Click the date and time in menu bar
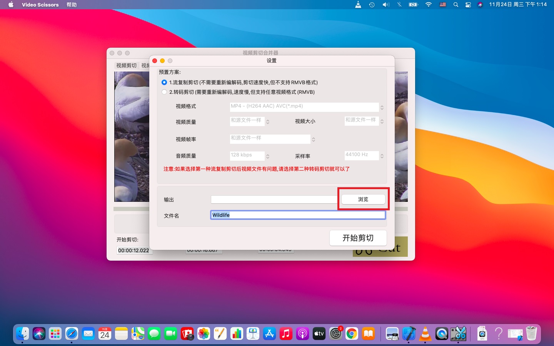 tap(518, 5)
